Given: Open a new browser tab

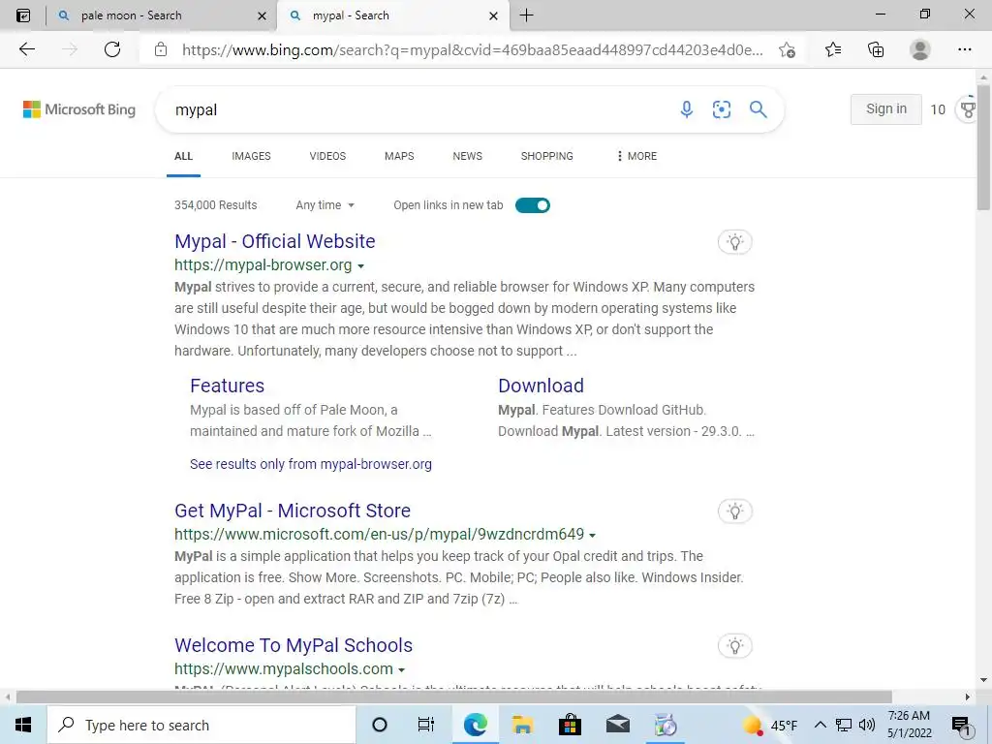Looking at the screenshot, I should tap(526, 15).
